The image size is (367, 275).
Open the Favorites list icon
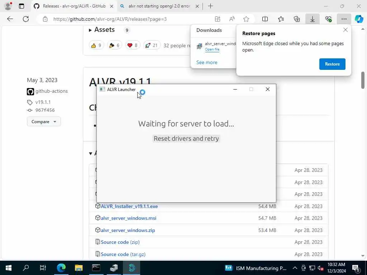pyautogui.click(x=281, y=19)
